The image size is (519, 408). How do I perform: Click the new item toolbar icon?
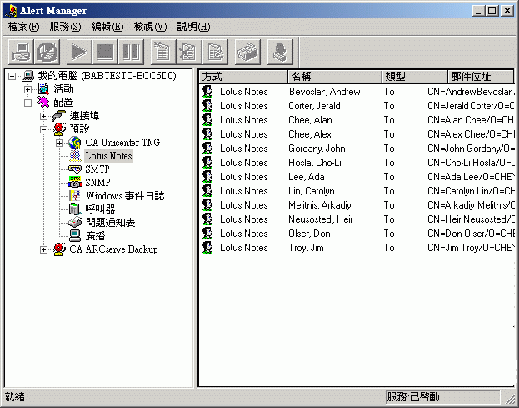(x=163, y=52)
